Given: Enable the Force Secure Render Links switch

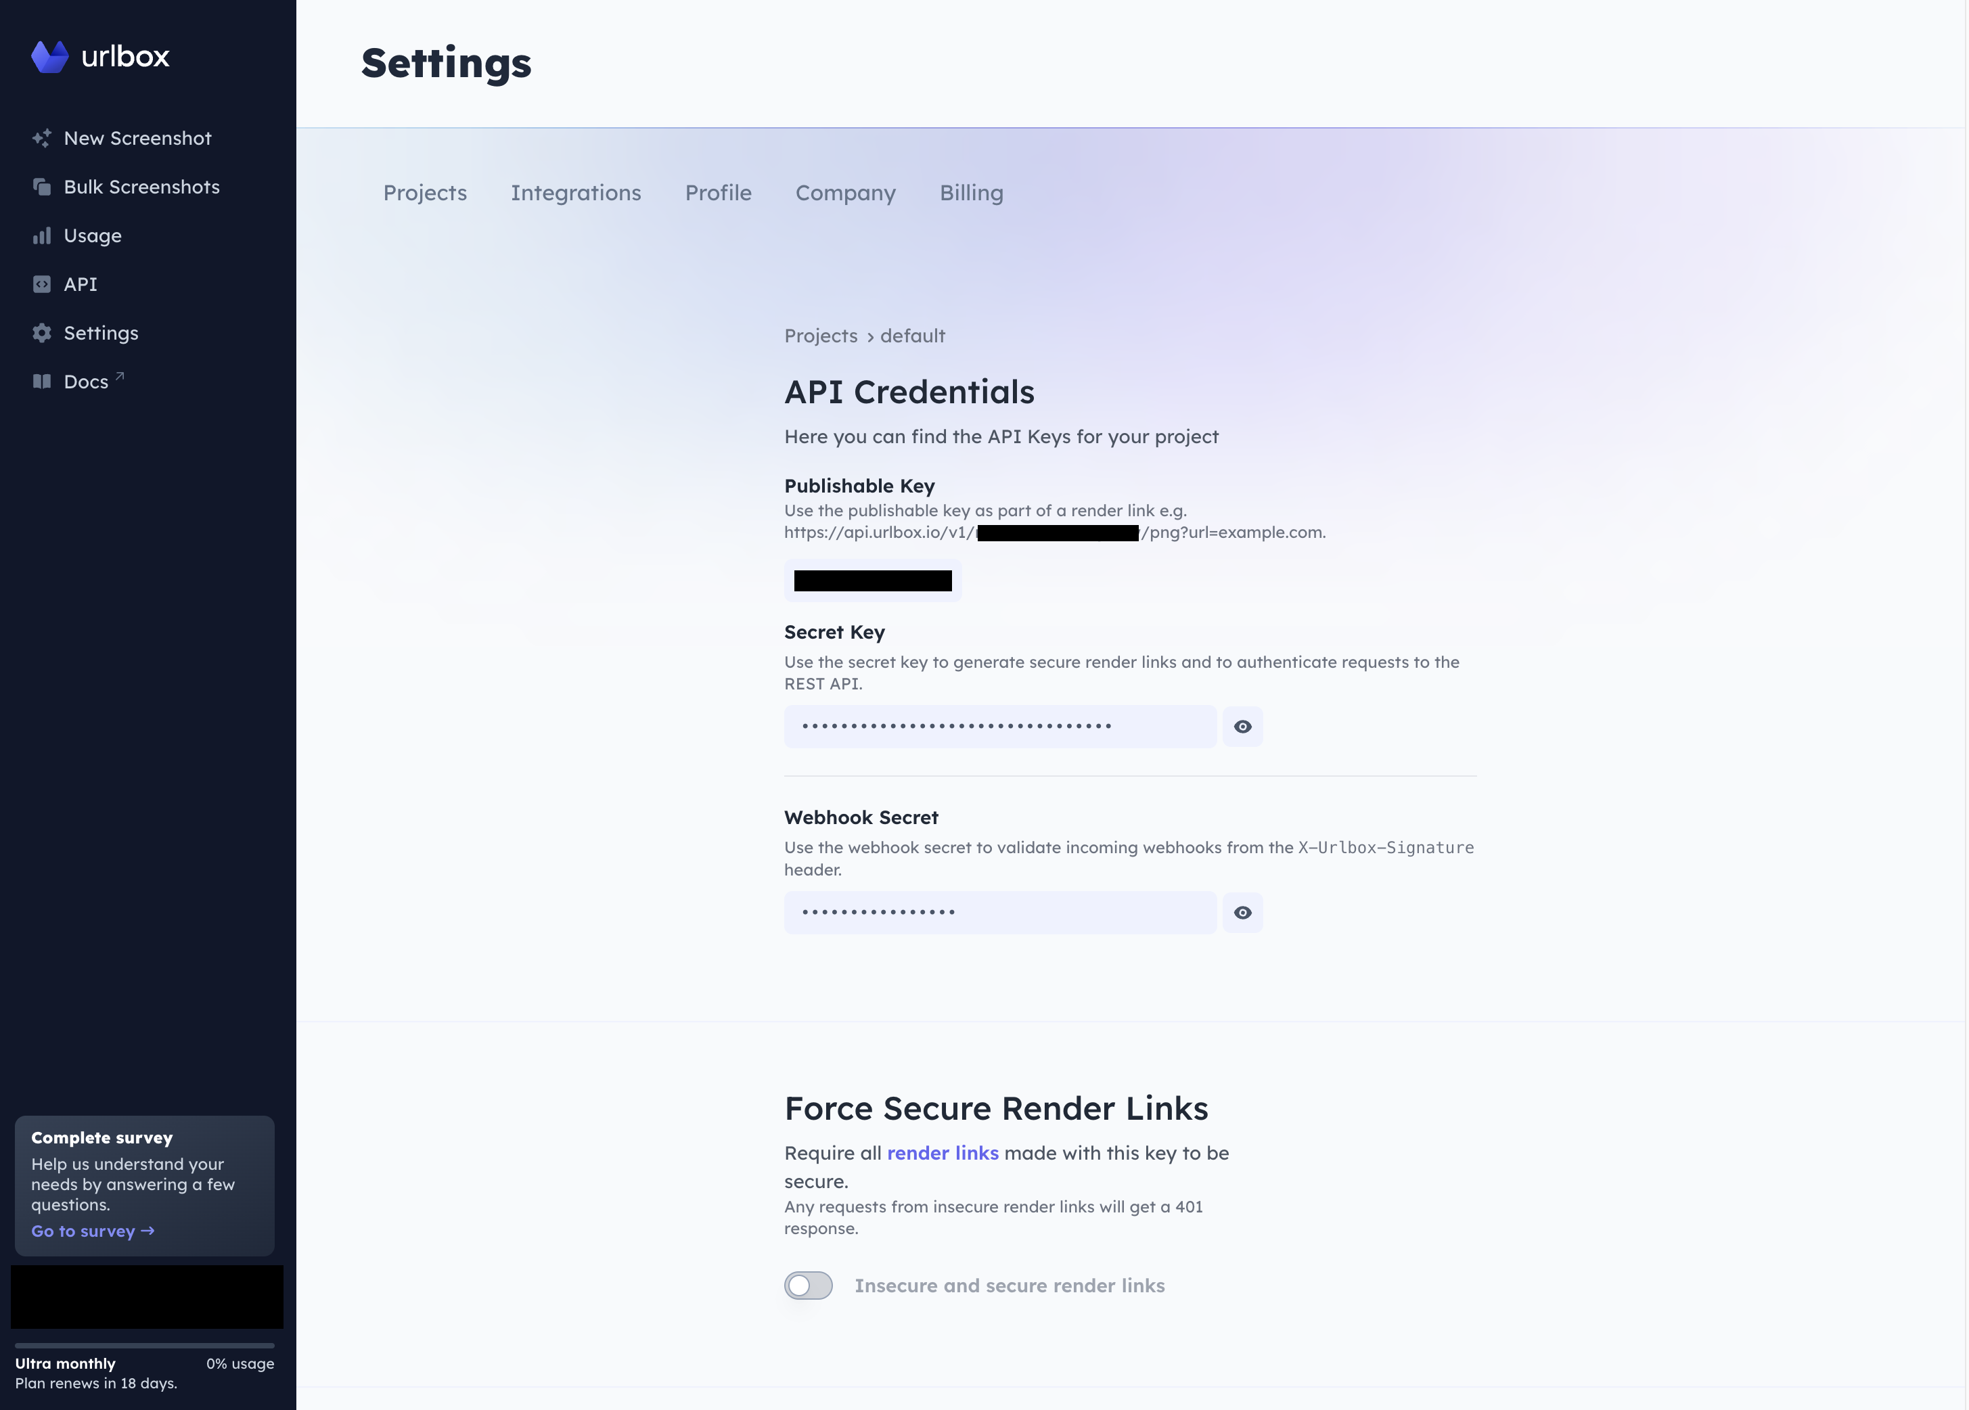Looking at the screenshot, I should (807, 1286).
